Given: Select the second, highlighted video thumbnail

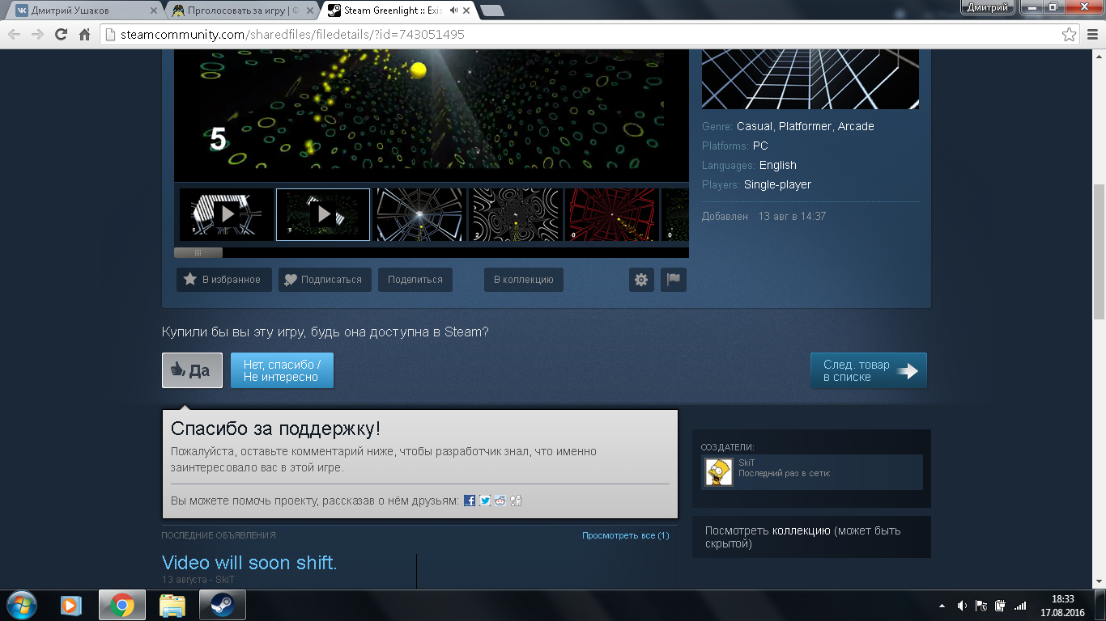Looking at the screenshot, I should pyautogui.click(x=323, y=214).
